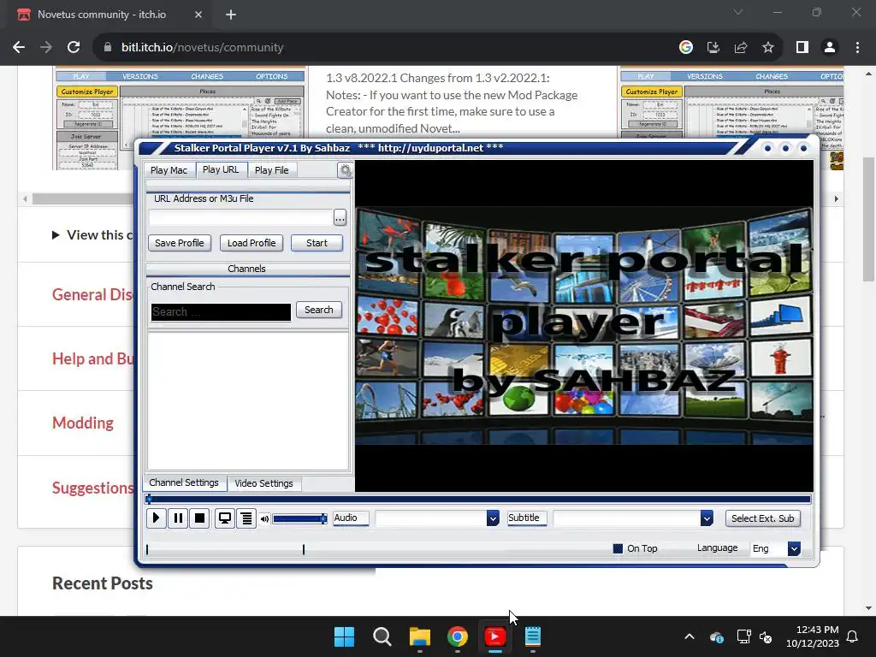Open Help and Bu... forum link

(x=92, y=358)
